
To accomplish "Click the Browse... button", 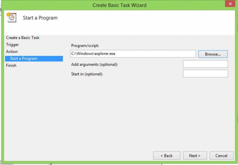I will coord(213,54).
